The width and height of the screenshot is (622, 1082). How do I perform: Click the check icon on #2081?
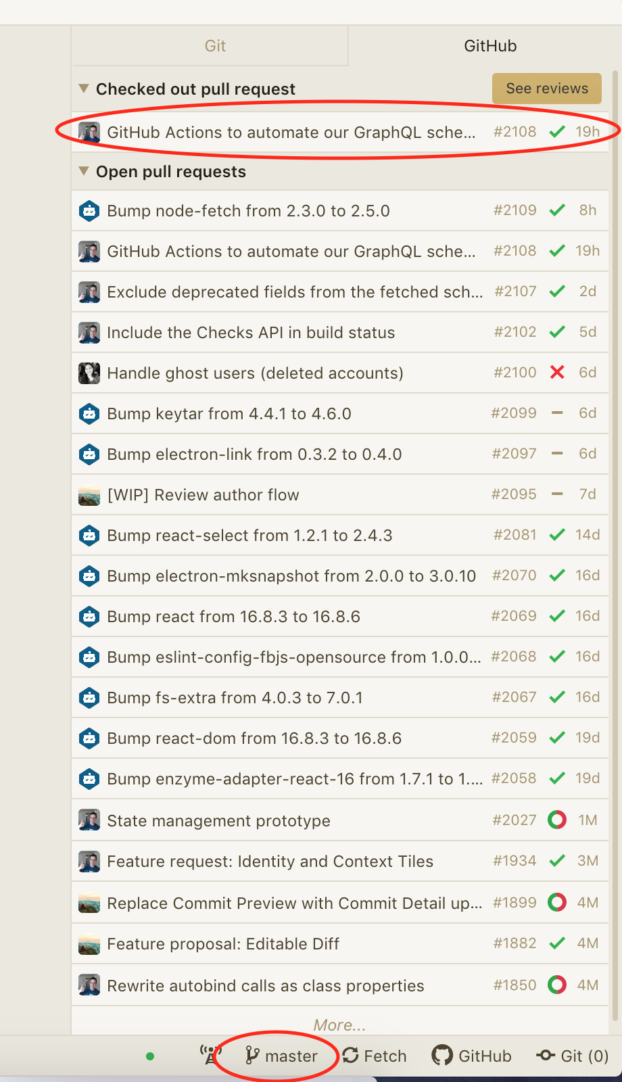557,535
